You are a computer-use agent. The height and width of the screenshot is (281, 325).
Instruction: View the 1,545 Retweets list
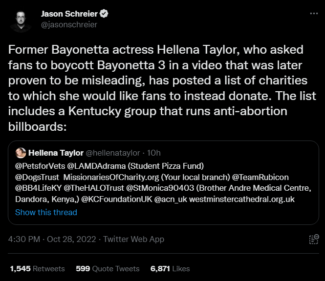pos(37,269)
